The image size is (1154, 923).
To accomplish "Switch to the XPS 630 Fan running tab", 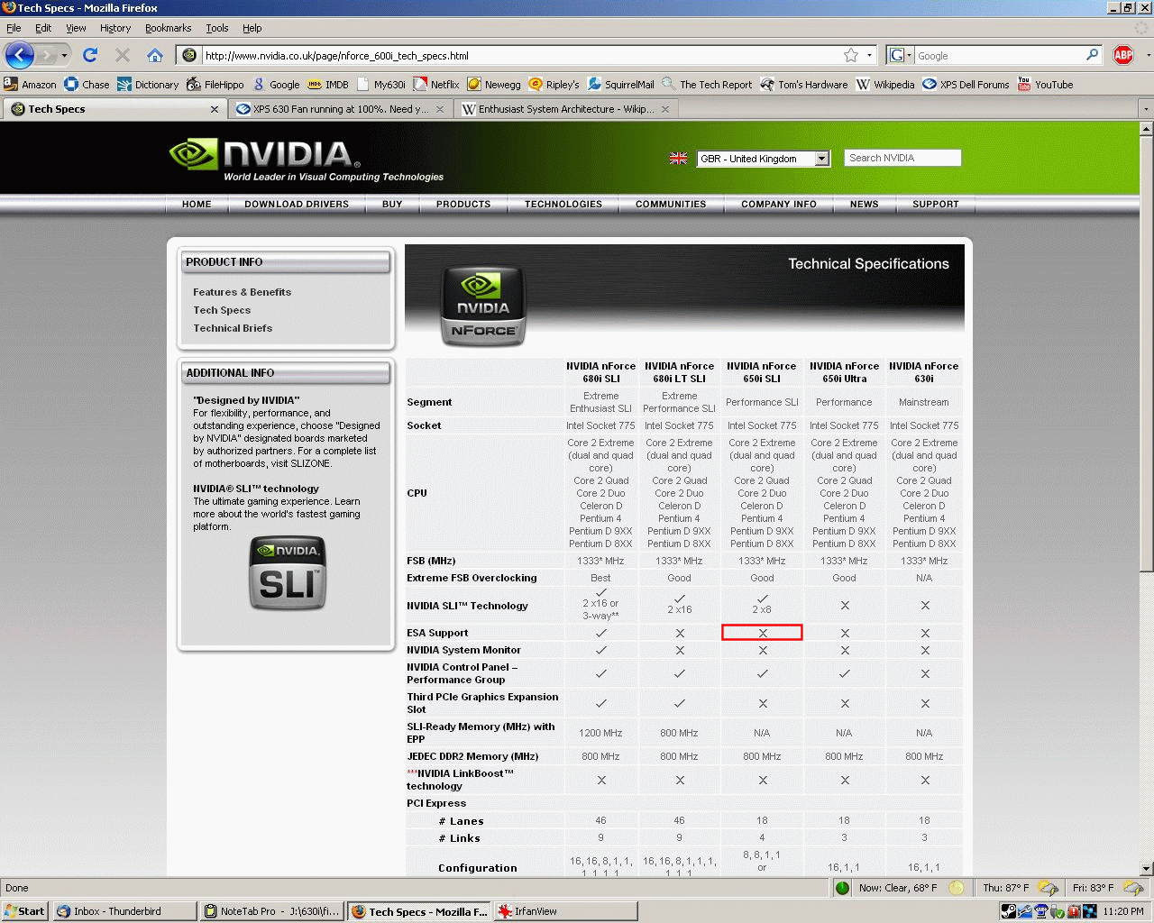I will pos(340,109).
